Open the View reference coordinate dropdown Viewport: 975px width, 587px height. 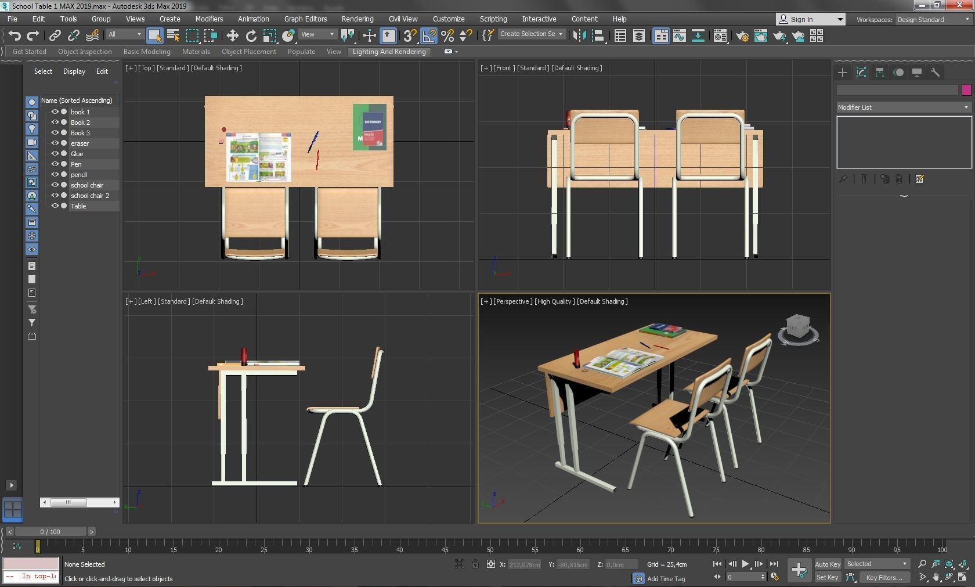317,35
